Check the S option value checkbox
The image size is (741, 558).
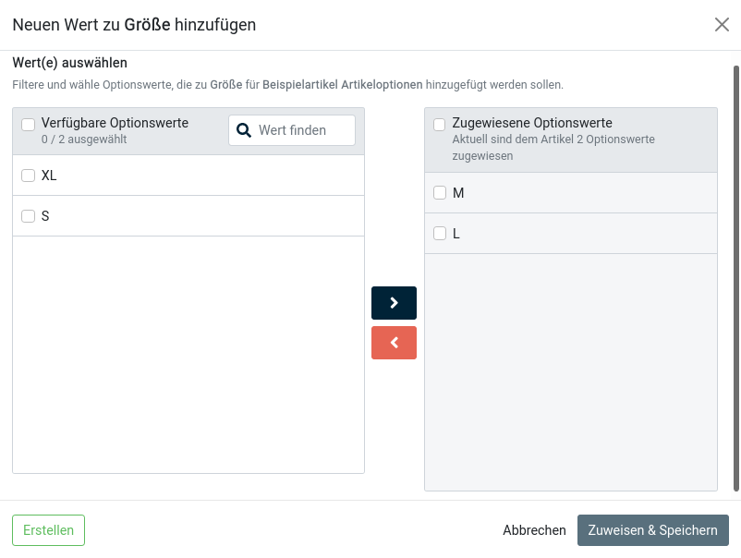[x=28, y=215]
